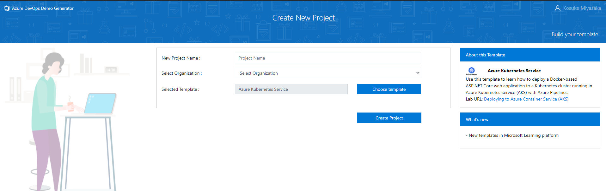The width and height of the screenshot is (606, 191).
Task: Open the Build your template link
Action: (575, 34)
